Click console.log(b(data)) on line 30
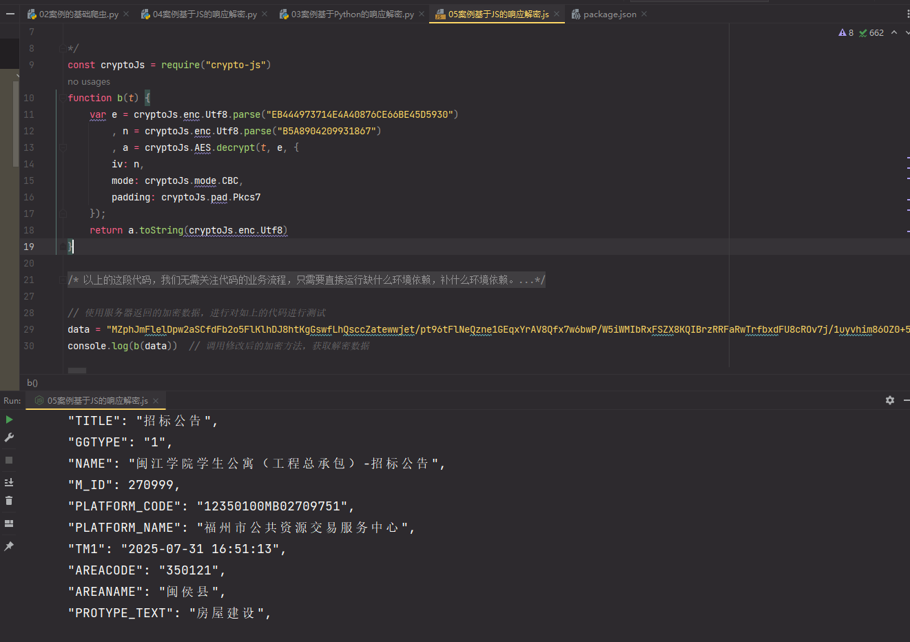 123,346
